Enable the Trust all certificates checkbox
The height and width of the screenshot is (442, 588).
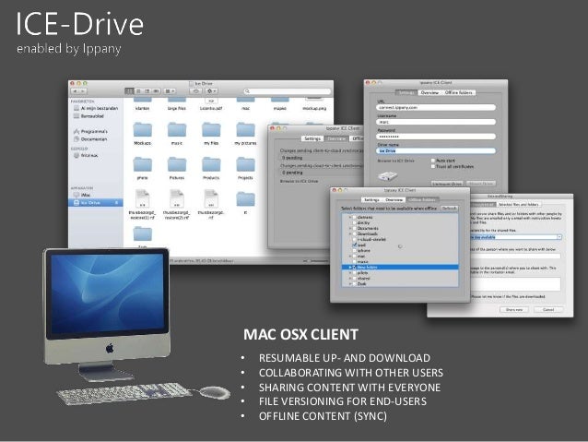(x=433, y=166)
